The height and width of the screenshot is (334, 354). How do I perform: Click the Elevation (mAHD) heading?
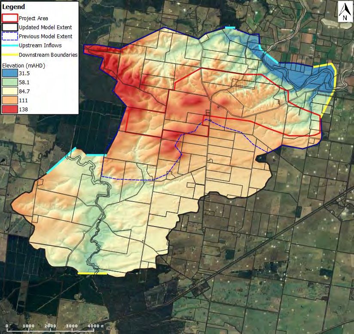[24, 66]
